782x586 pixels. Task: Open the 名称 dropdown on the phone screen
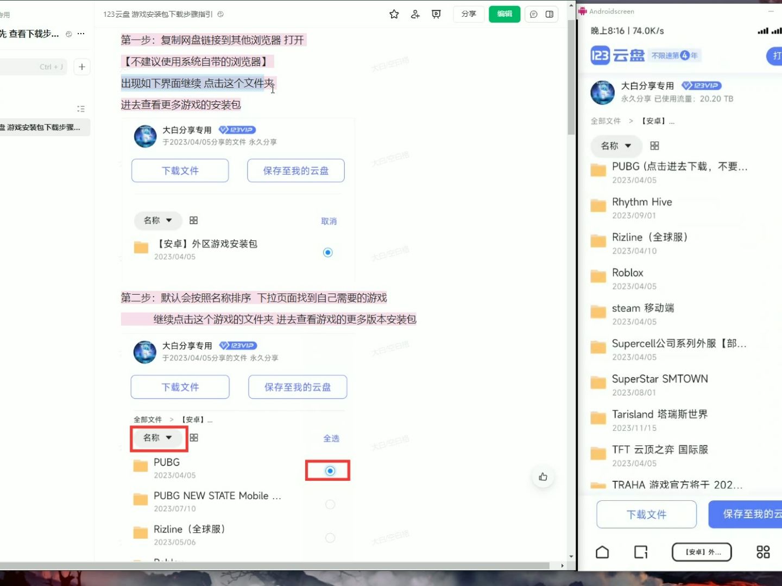tap(616, 146)
